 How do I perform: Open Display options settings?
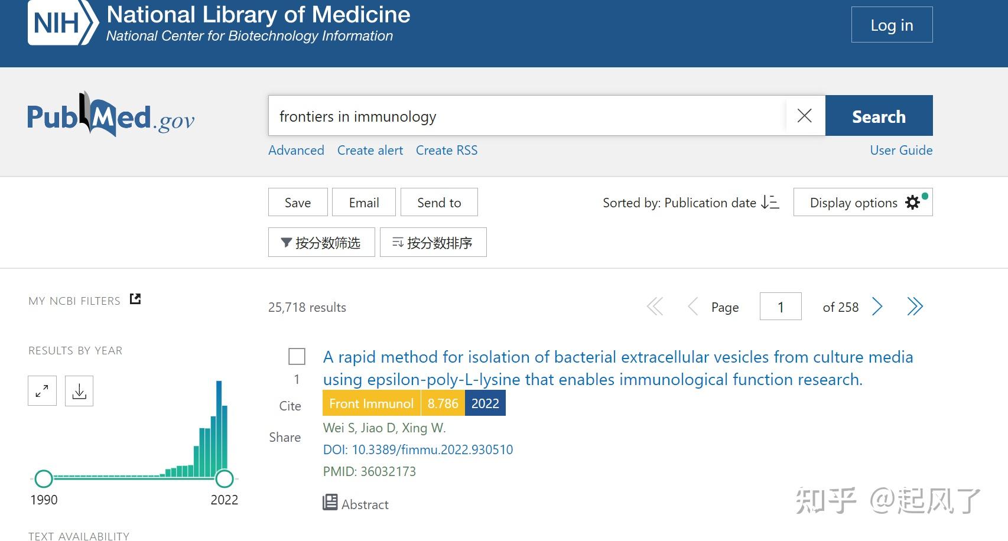[863, 203]
